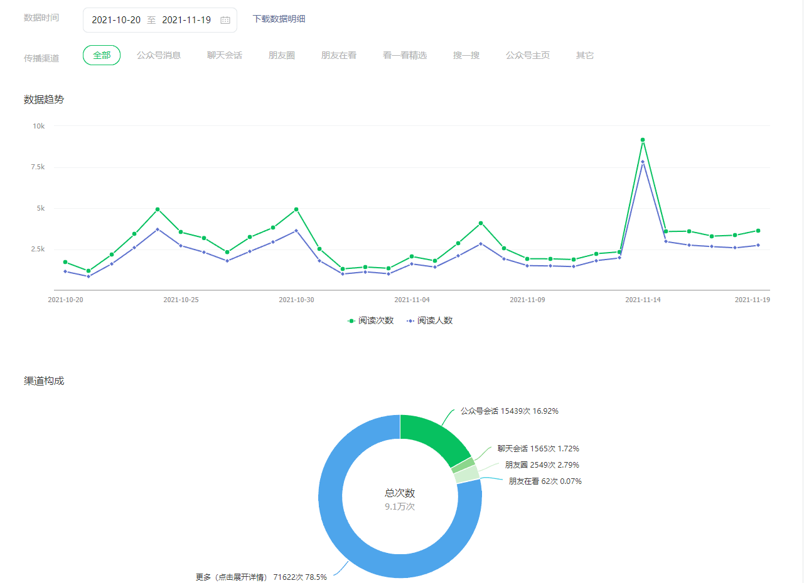This screenshot has height=583, width=804.
Task: Click the calendar icon in date range
Action: (x=225, y=20)
